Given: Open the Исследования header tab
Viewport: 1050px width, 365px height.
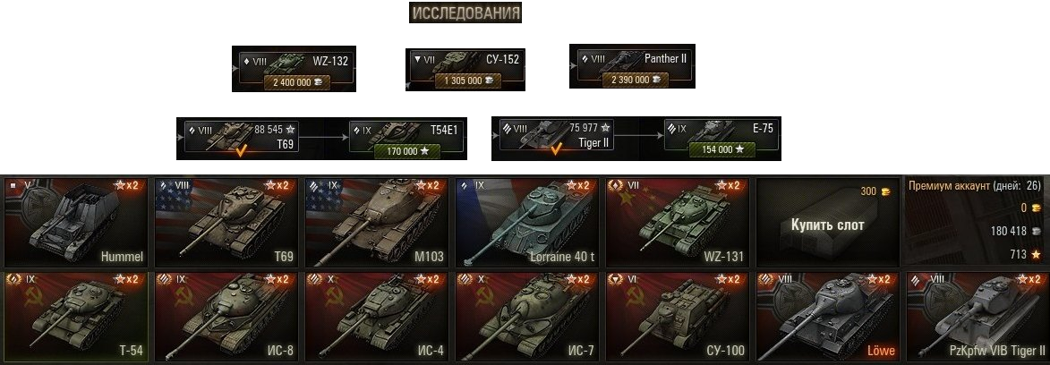Looking at the screenshot, I should pyautogui.click(x=465, y=13).
